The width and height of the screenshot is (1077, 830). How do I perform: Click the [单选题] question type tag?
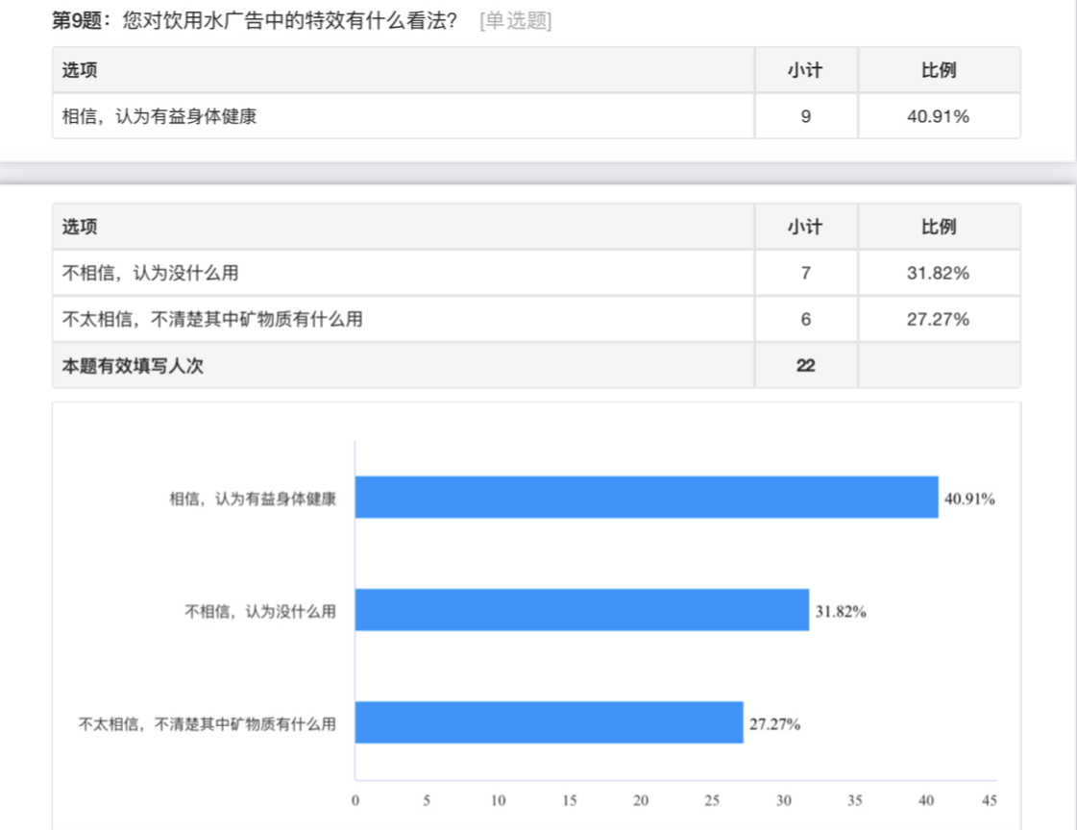point(515,21)
